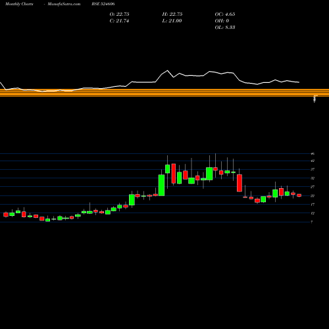Image resolution: width=329 pixels, height=329 pixels.
Task: Click the last red candle on the chart
Action: pyautogui.click(x=299, y=195)
